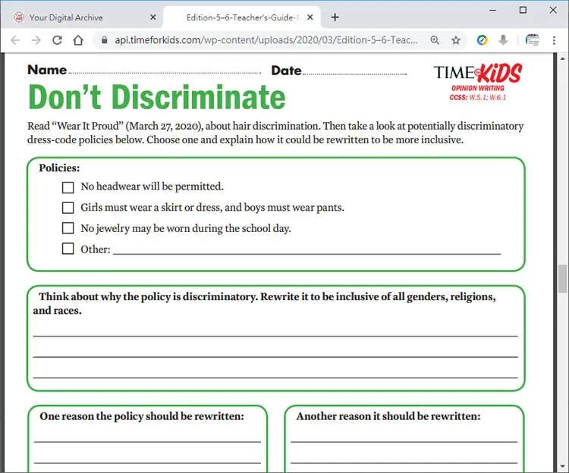This screenshot has height=473, width=569.
Task: Click the download arrow extension icon
Action: (503, 40)
